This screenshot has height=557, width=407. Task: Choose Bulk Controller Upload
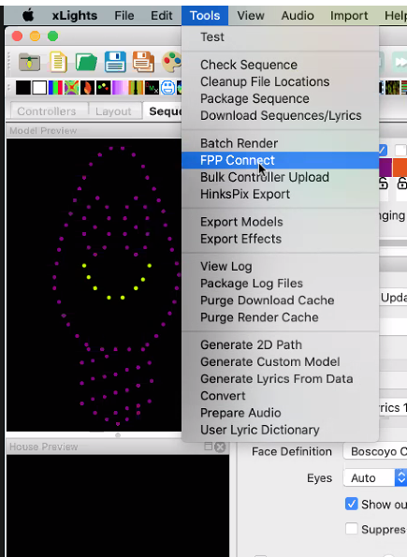click(280, 177)
